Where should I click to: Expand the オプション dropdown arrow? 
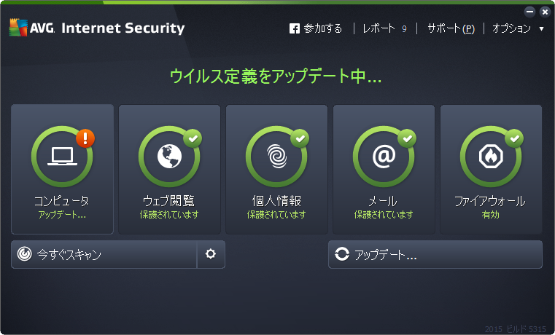pos(542,28)
